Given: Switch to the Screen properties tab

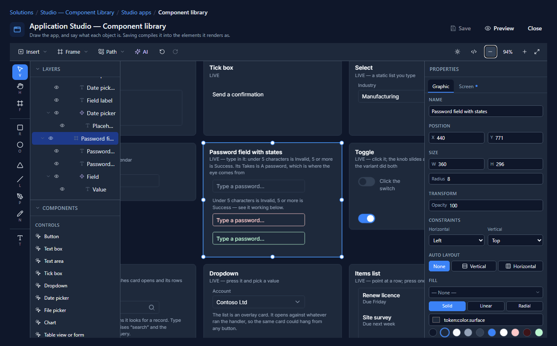Looking at the screenshot, I should pos(468,86).
